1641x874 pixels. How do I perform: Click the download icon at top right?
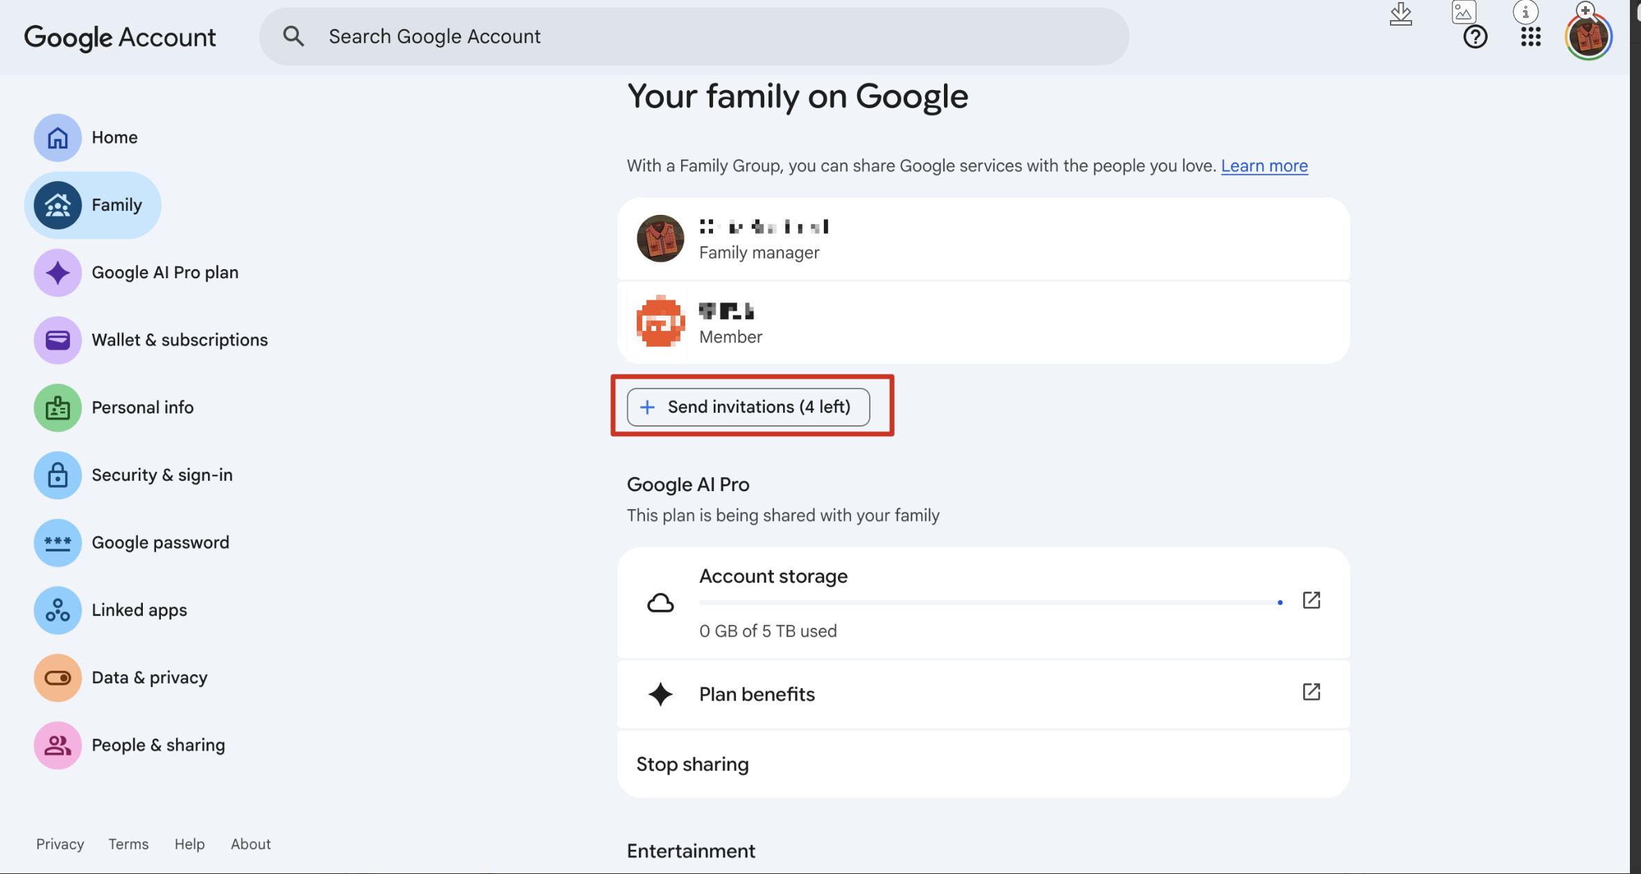(x=1401, y=13)
